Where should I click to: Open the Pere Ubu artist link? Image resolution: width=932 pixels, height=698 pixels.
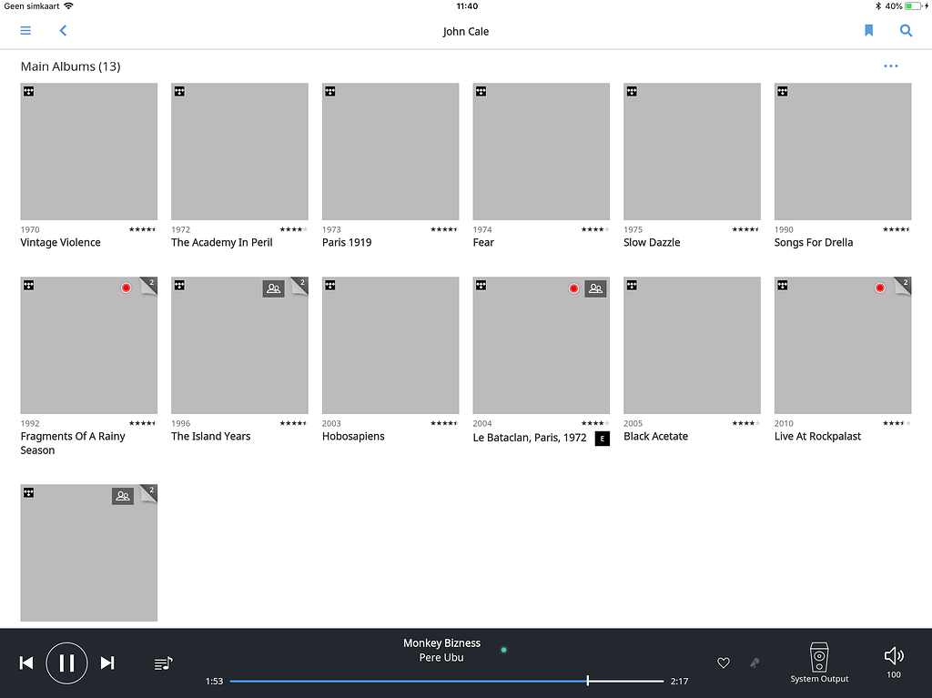click(x=441, y=657)
